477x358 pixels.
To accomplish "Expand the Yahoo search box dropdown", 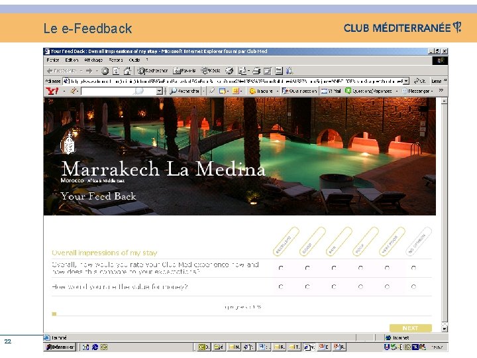I will point(159,91).
